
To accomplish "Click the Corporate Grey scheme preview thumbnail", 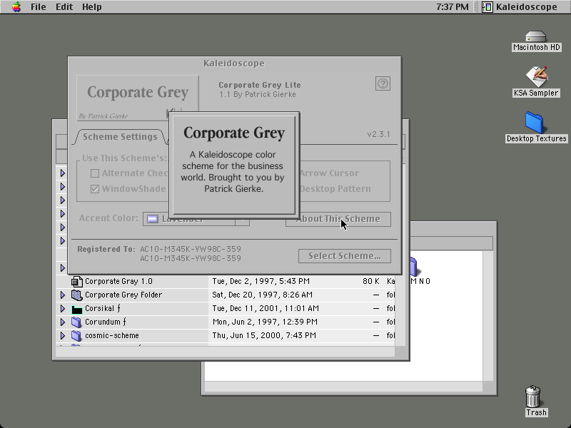I will pyautogui.click(x=138, y=98).
